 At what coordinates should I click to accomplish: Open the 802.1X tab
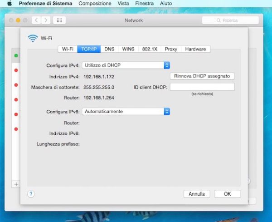[150, 49]
